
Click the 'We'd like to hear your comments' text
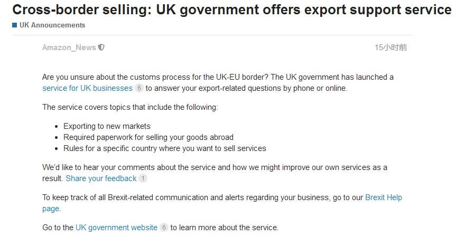pyautogui.click(x=215, y=167)
